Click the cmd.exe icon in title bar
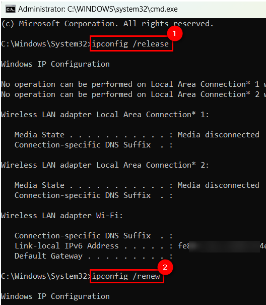 click(x=10, y=9)
